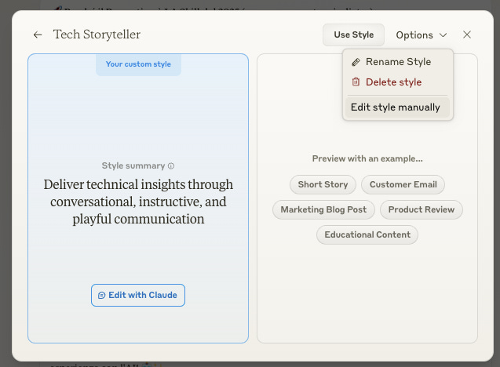Preview with the Product Review example
500x367 pixels.
click(422, 209)
